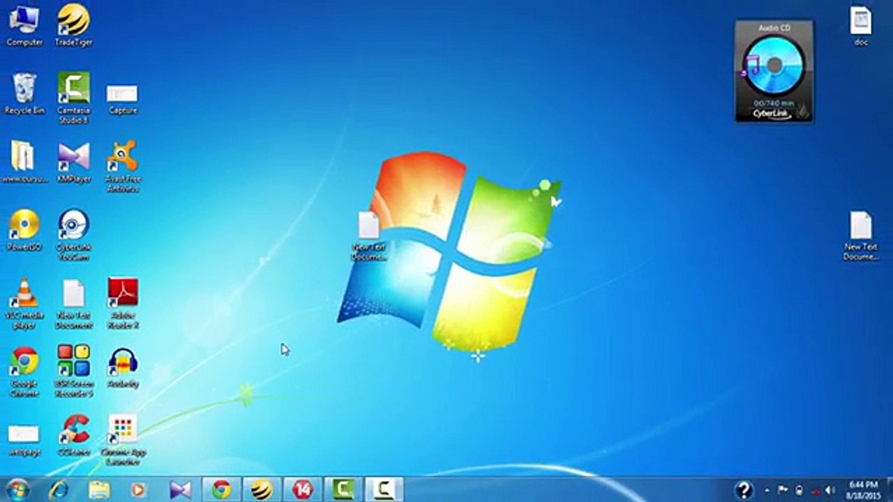Image resolution: width=893 pixels, height=502 pixels.
Task: Switch to the red 14 taskbar app
Action: click(x=303, y=490)
